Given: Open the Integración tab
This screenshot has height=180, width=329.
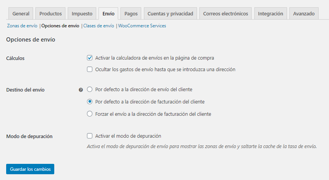Looking at the screenshot, I should tap(271, 13).
